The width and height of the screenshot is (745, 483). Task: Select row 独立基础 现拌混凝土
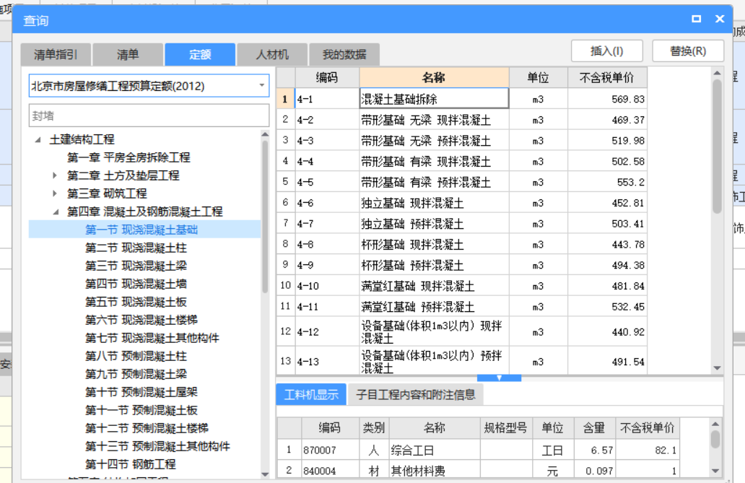click(x=461, y=203)
